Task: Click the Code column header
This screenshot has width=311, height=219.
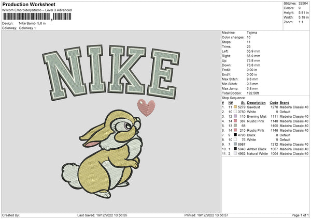Action: click(274, 102)
